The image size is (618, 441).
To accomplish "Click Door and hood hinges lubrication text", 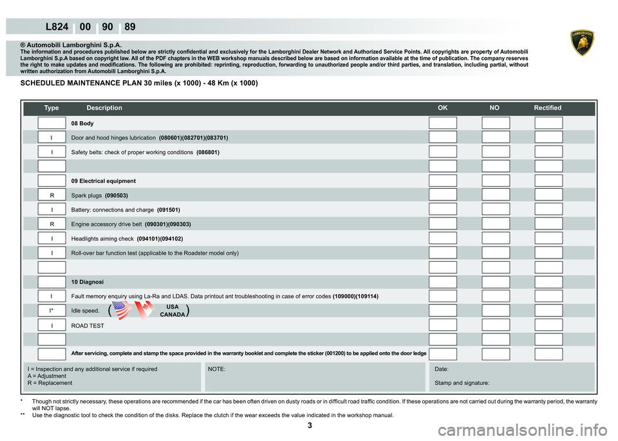I will [x=149, y=138].
